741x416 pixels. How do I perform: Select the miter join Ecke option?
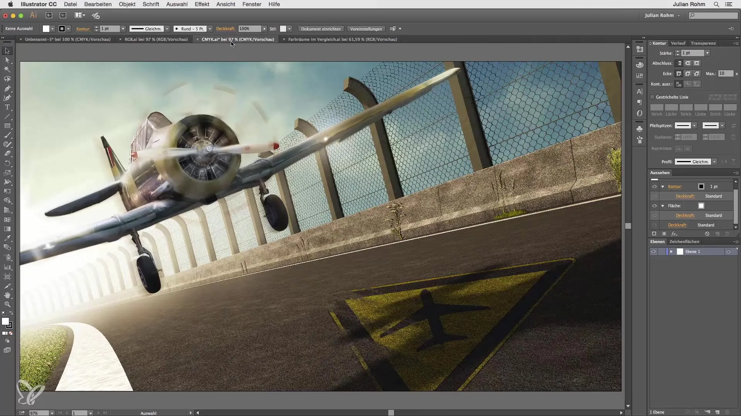pos(679,74)
